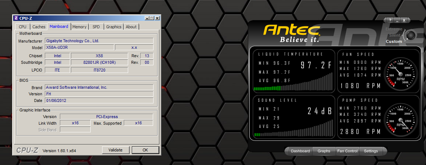Minimize the Antec window
The width and height of the screenshot is (426, 165).
(x=397, y=21)
